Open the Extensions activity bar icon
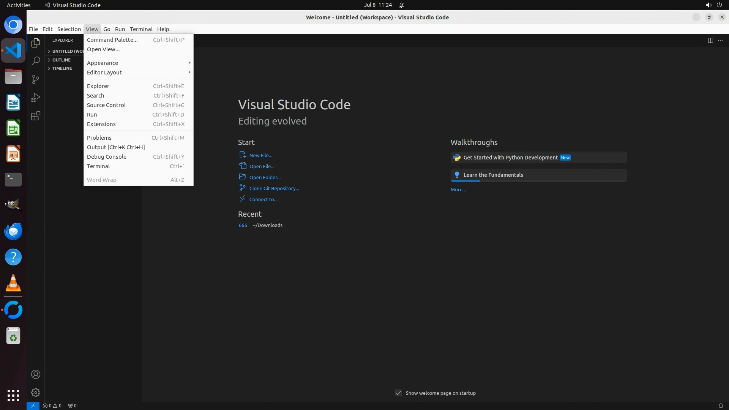The width and height of the screenshot is (729, 410). pyautogui.click(x=36, y=116)
